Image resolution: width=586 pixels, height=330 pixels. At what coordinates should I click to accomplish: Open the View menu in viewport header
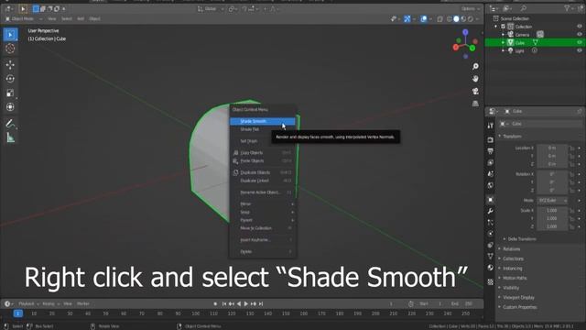click(x=51, y=18)
